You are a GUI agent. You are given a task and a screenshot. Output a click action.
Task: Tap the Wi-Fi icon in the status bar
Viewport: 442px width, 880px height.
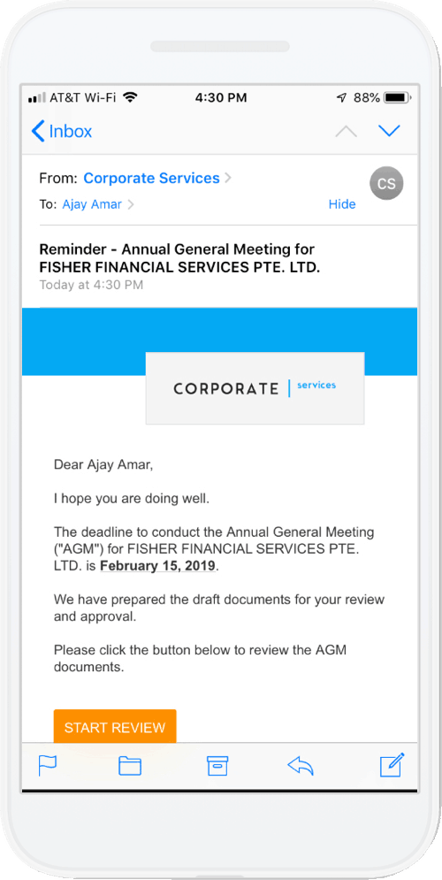(x=130, y=97)
